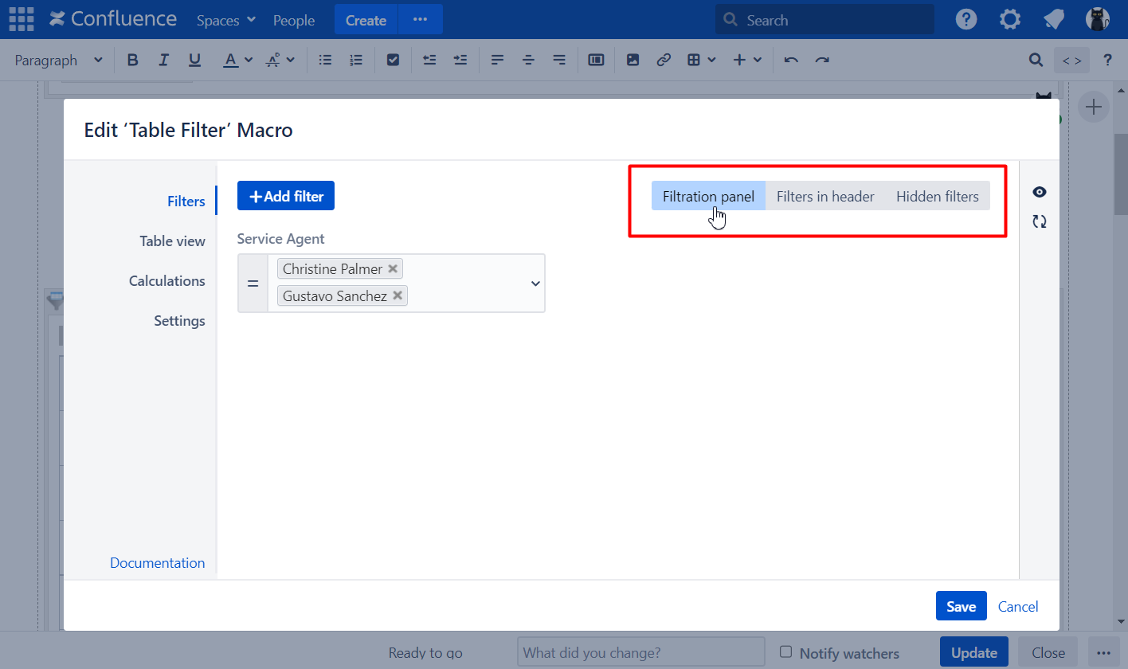The height and width of the screenshot is (669, 1128).
Task: Switch to Hidden filters mode
Action: pos(937,197)
